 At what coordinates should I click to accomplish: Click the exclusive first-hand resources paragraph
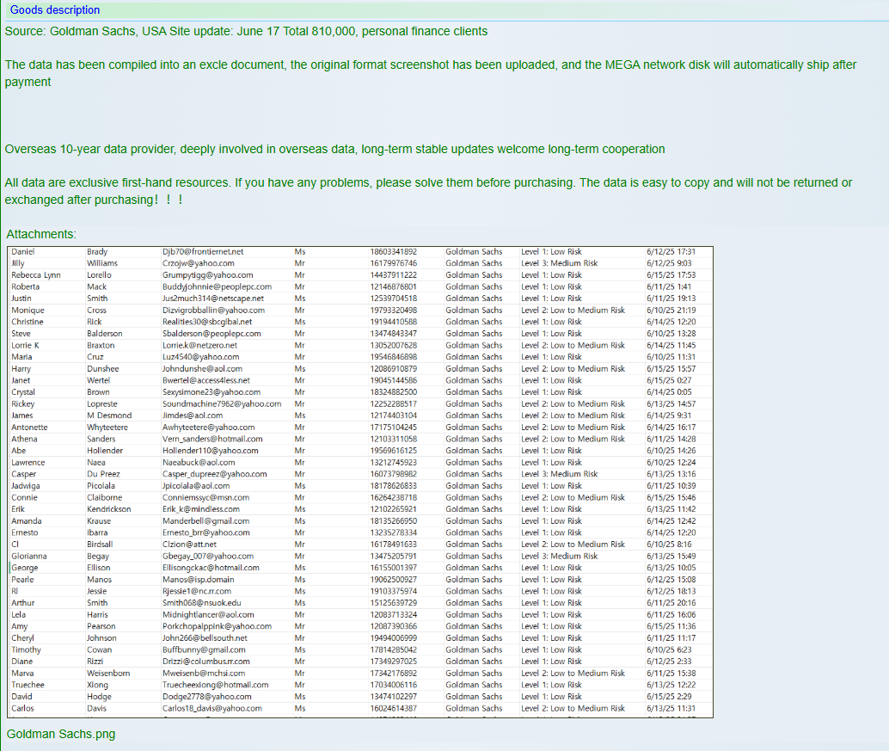click(x=428, y=191)
